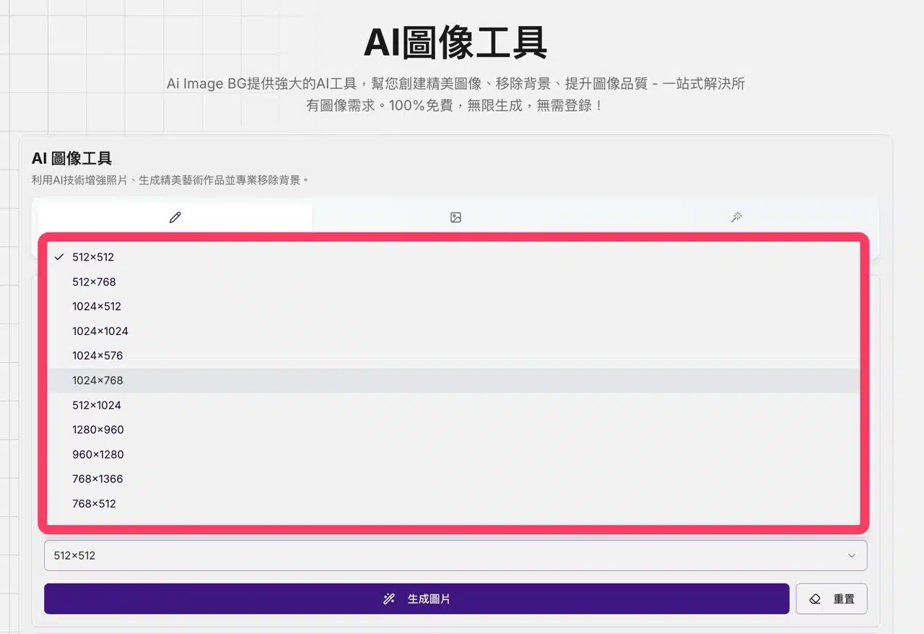This screenshot has height=634, width=924.
Task: Open the 512×512 size dropdown
Action: (455, 555)
